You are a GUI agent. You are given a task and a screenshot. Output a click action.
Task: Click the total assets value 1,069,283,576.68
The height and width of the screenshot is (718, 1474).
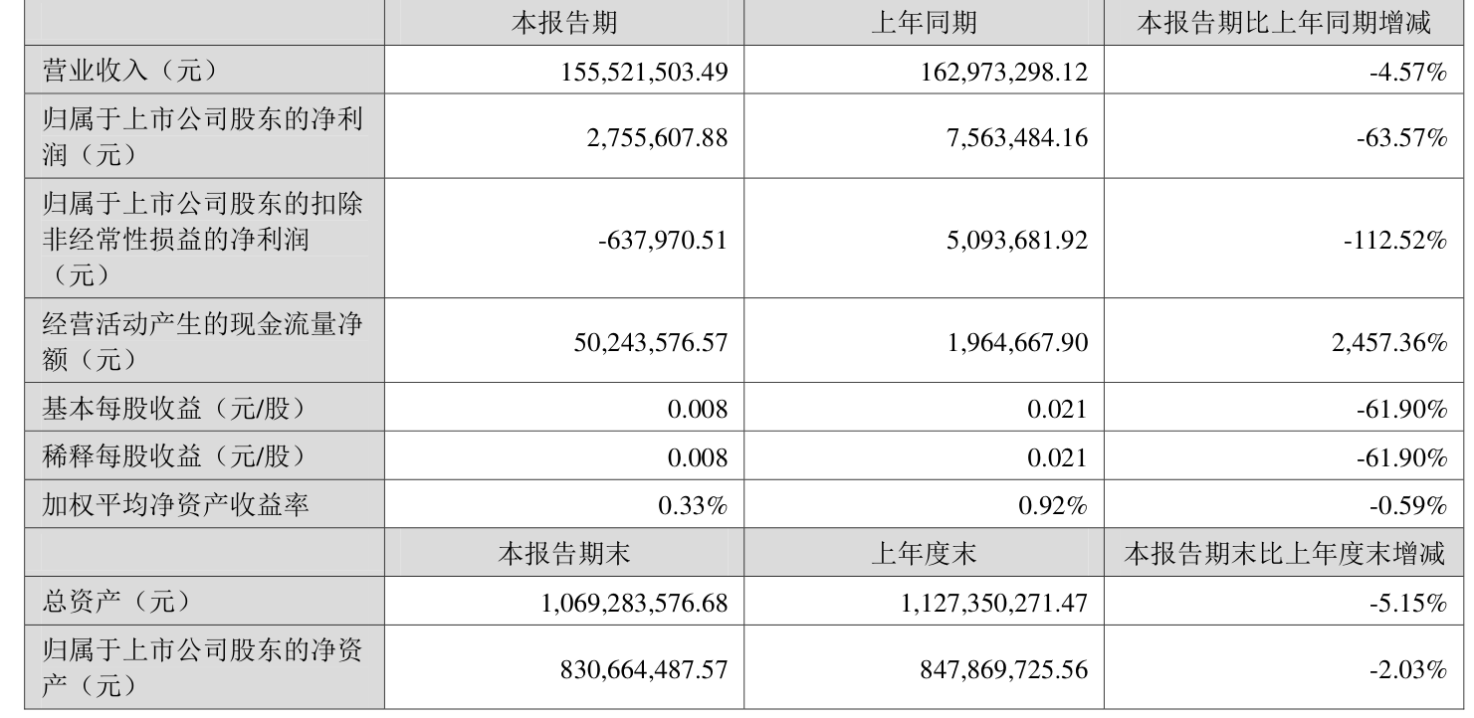[x=636, y=602]
